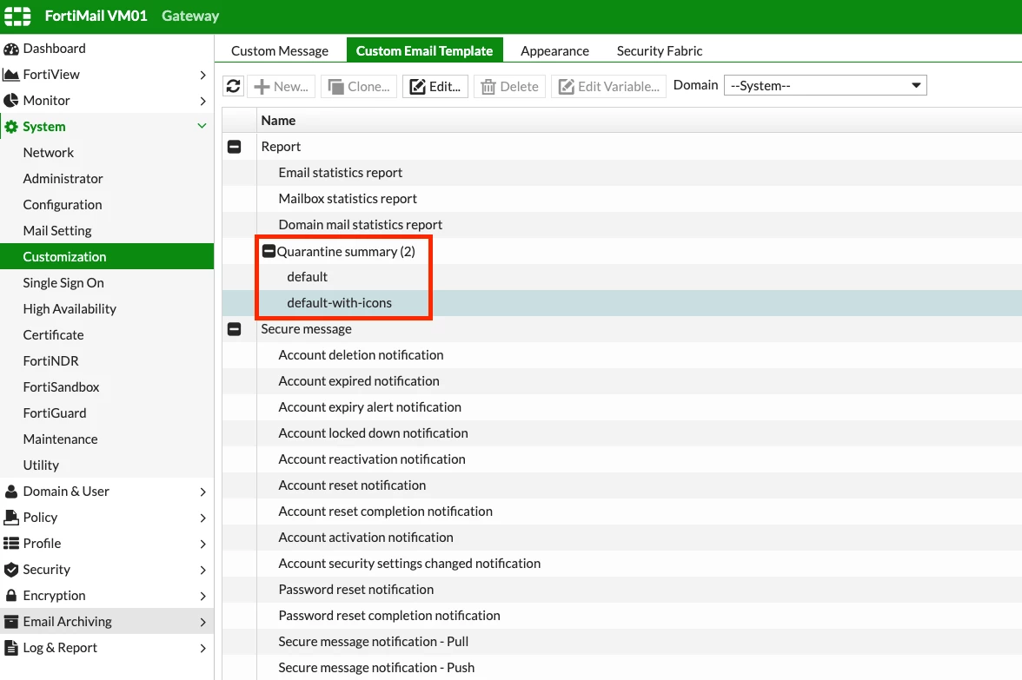Open the FortiNDR menu item
The image size is (1022, 680).
(107, 361)
